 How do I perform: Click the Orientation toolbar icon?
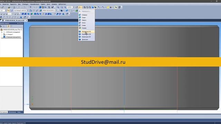click(80, 7)
